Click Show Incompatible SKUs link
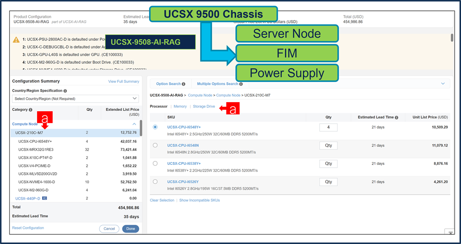This screenshot has height=244, width=461. click(199, 200)
